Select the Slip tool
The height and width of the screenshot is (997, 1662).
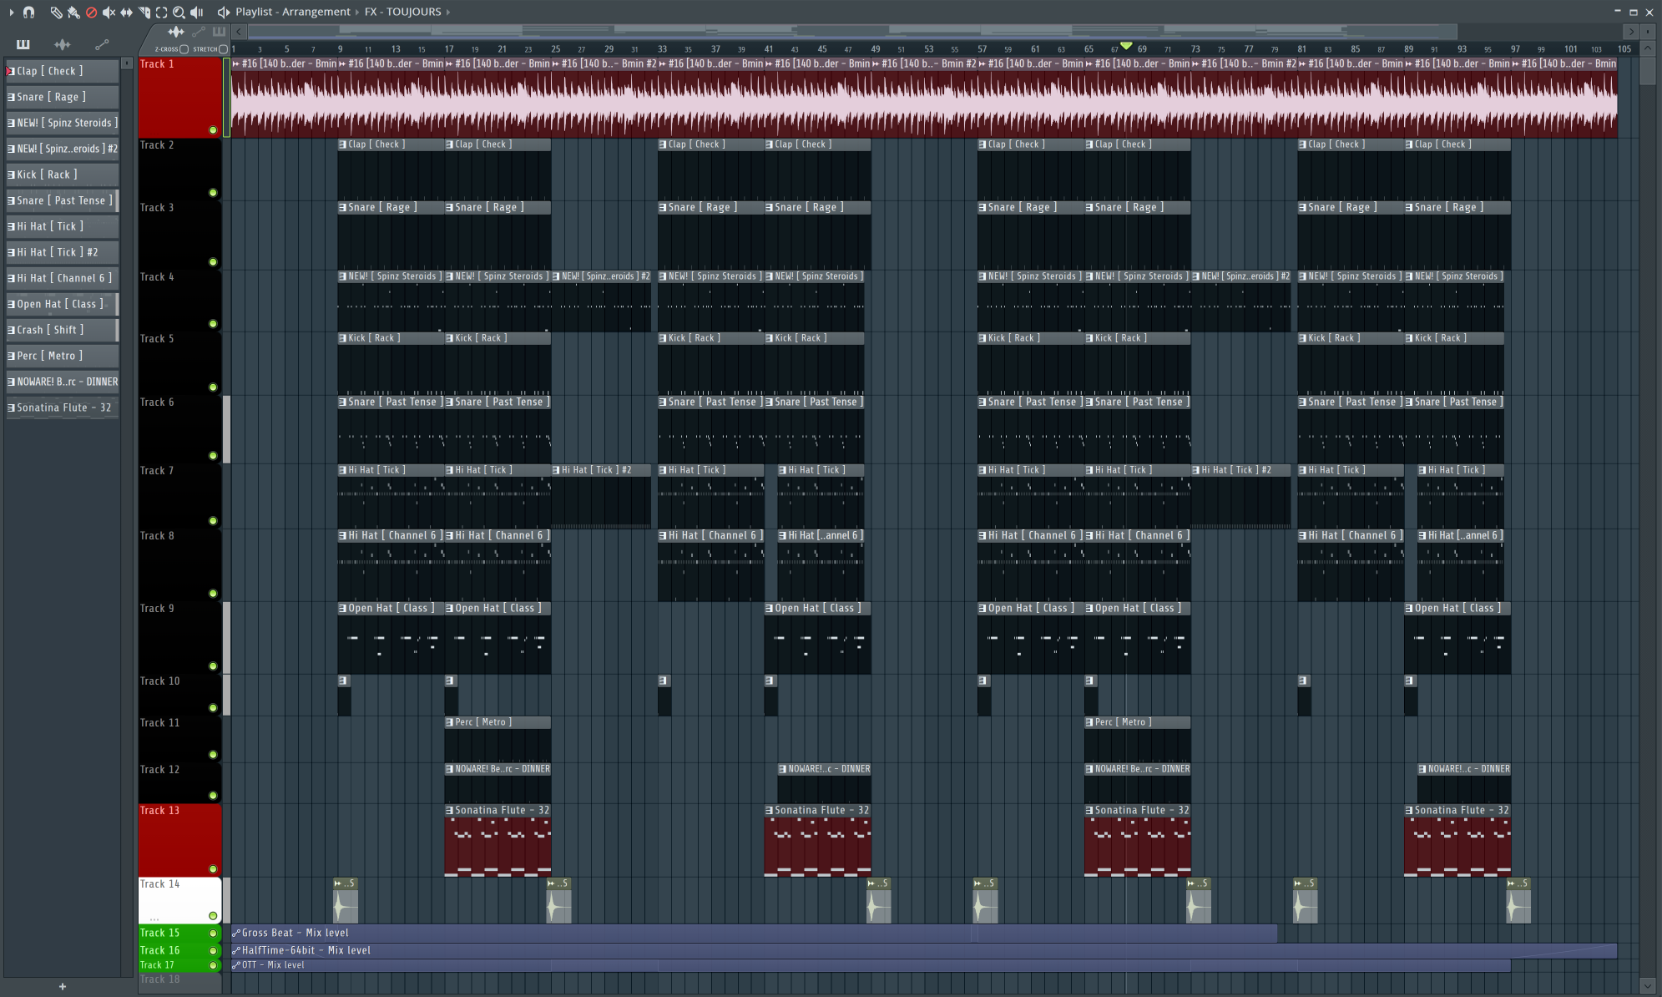[126, 12]
